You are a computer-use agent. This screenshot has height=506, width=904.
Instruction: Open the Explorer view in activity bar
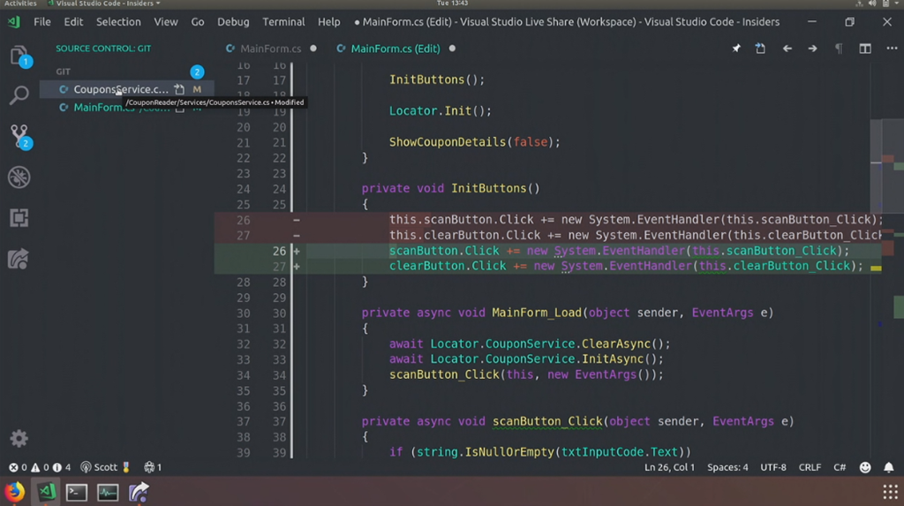click(19, 57)
